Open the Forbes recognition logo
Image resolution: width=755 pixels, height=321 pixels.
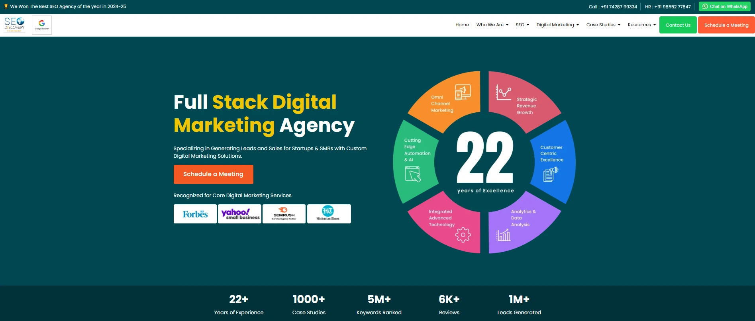[x=195, y=214]
